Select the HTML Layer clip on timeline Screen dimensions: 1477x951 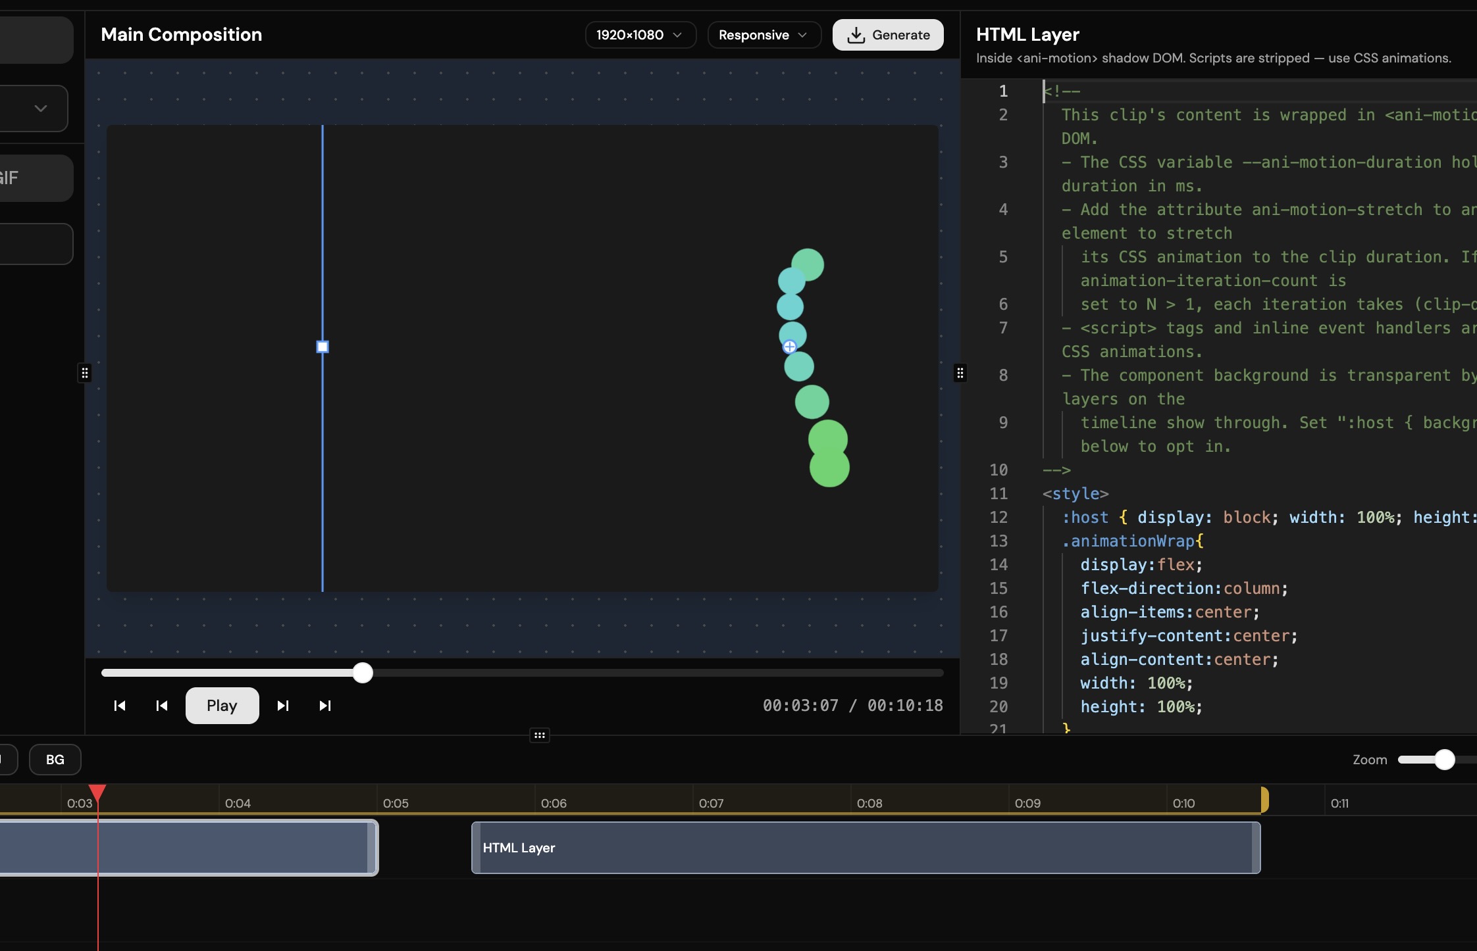866,848
